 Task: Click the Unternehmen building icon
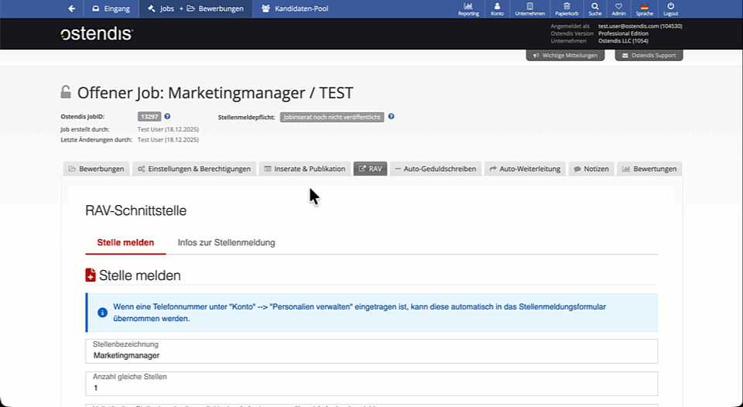coord(529,9)
